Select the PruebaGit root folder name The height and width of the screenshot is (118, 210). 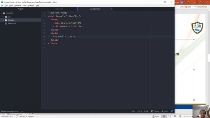point(10,13)
